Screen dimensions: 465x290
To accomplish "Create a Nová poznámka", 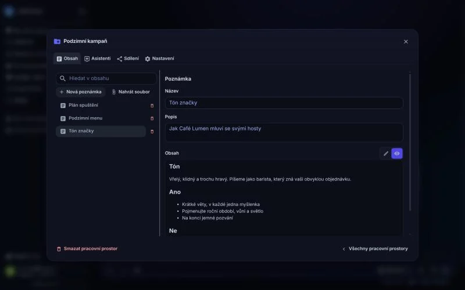I will (81, 92).
